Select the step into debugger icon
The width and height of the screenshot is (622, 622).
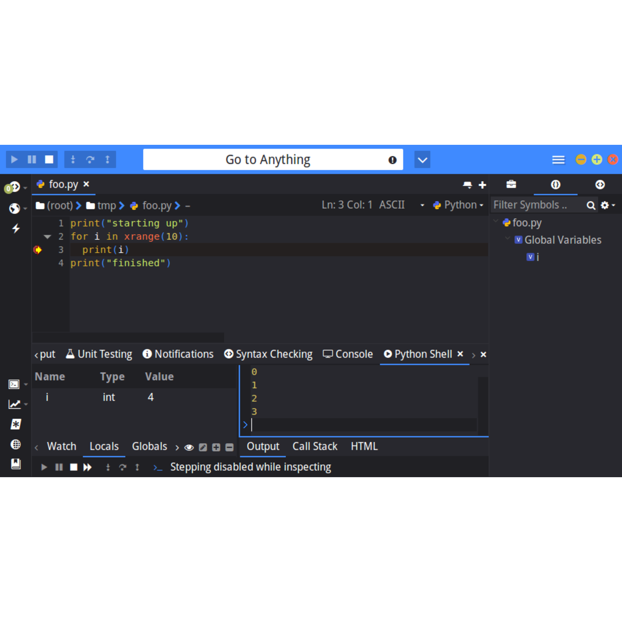tap(72, 159)
